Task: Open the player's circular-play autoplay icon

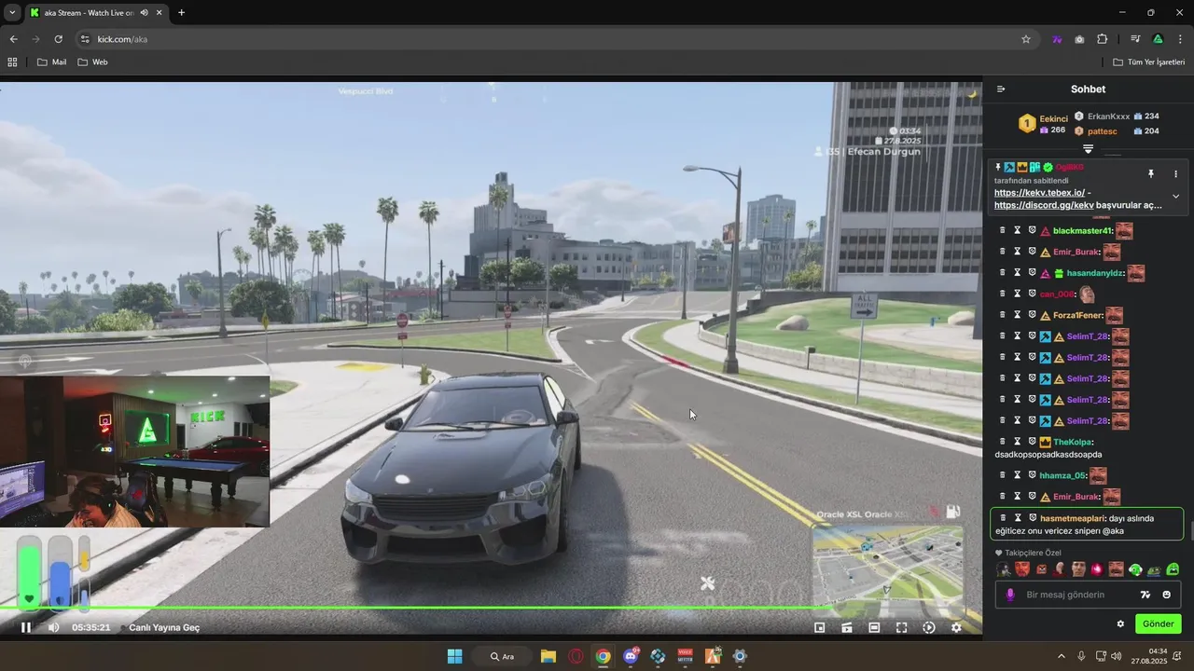Action: [x=929, y=627]
